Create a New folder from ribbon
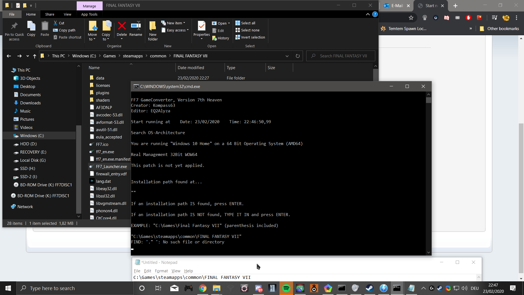Image resolution: width=524 pixels, height=295 pixels. (x=153, y=31)
